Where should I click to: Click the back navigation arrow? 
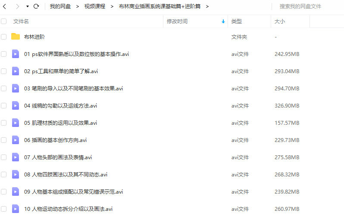5,6
